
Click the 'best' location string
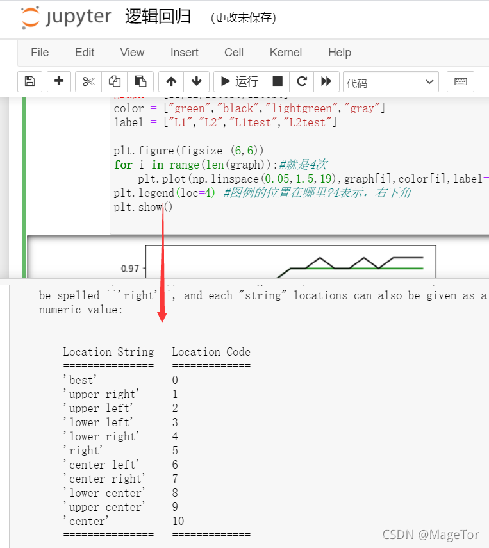[79, 380]
